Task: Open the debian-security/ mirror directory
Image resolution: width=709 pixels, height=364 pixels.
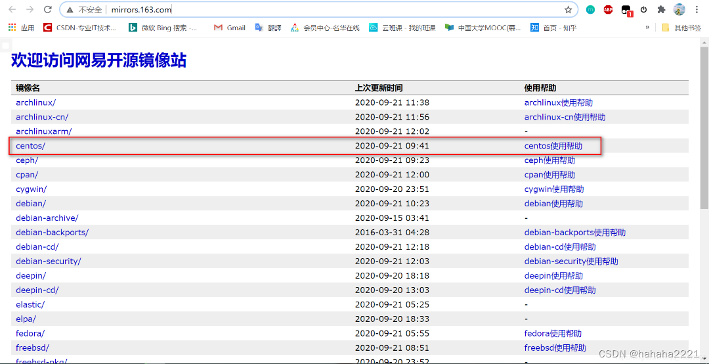Action: pyautogui.click(x=49, y=262)
